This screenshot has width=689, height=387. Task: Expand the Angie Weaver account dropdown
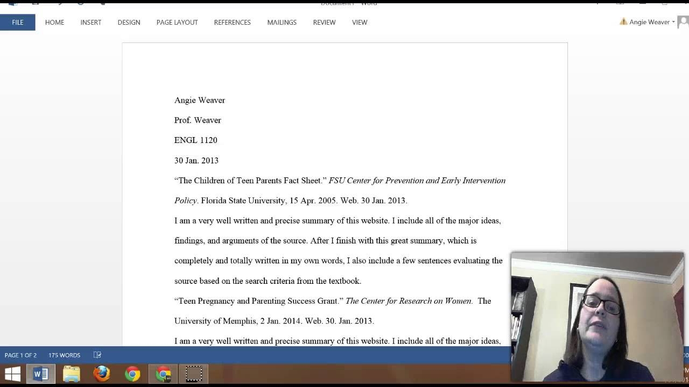(x=673, y=22)
